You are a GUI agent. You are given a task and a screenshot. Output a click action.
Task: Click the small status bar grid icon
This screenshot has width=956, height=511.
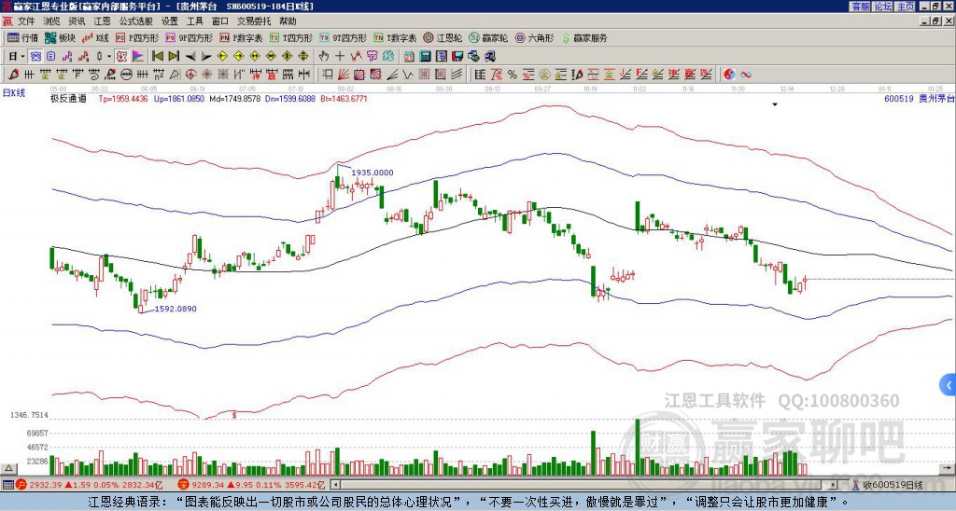pyautogui.click(x=7, y=485)
